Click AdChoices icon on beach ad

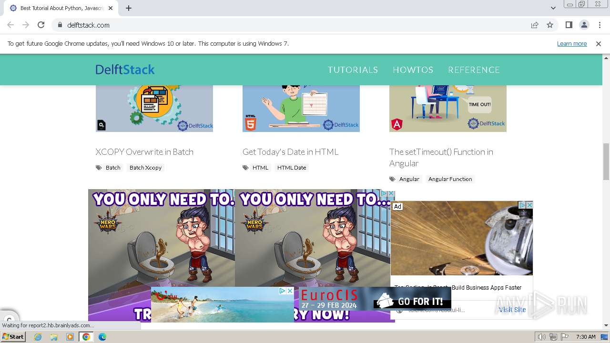[x=283, y=291]
